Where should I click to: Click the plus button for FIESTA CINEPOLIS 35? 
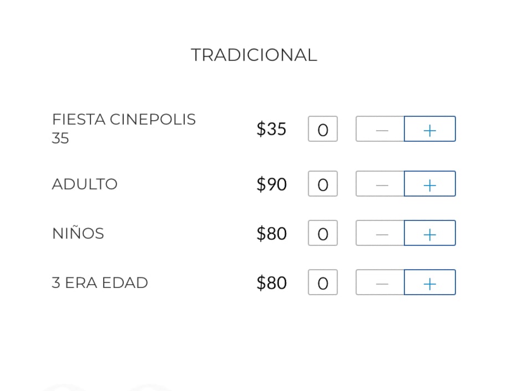(430, 129)
